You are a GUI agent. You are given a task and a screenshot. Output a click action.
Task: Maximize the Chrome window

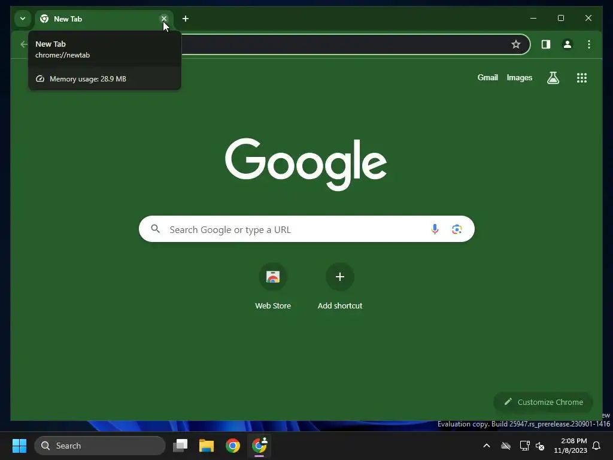[x=560, y=18]
